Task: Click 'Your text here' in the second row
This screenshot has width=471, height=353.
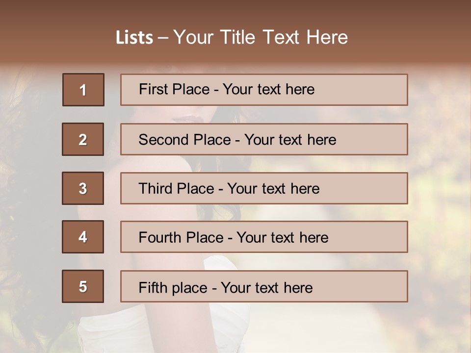Action: pos(290,140)
